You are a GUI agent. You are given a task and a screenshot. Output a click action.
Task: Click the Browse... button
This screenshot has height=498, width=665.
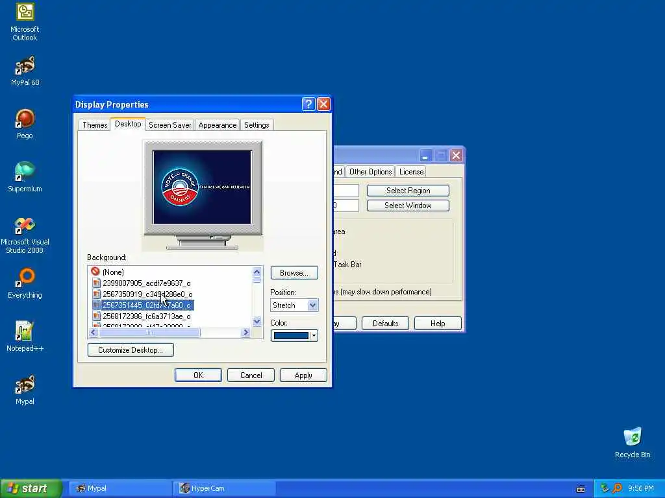(294, 273)
